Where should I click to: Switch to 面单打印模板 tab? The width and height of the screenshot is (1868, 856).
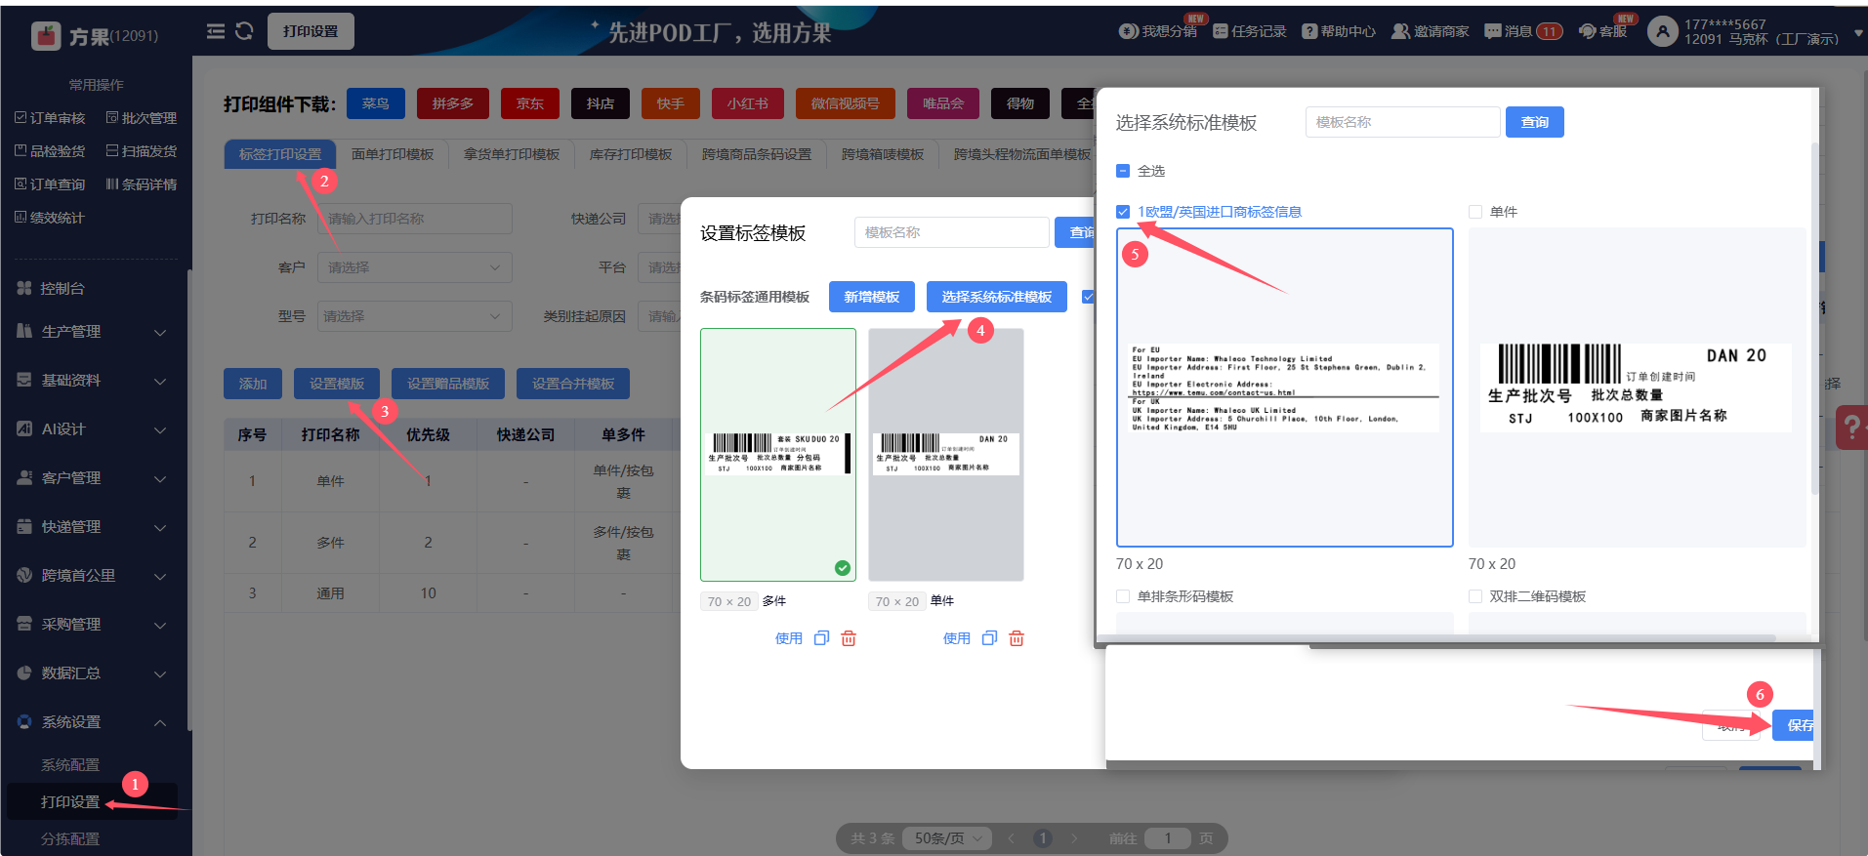(x=393, y=154)
